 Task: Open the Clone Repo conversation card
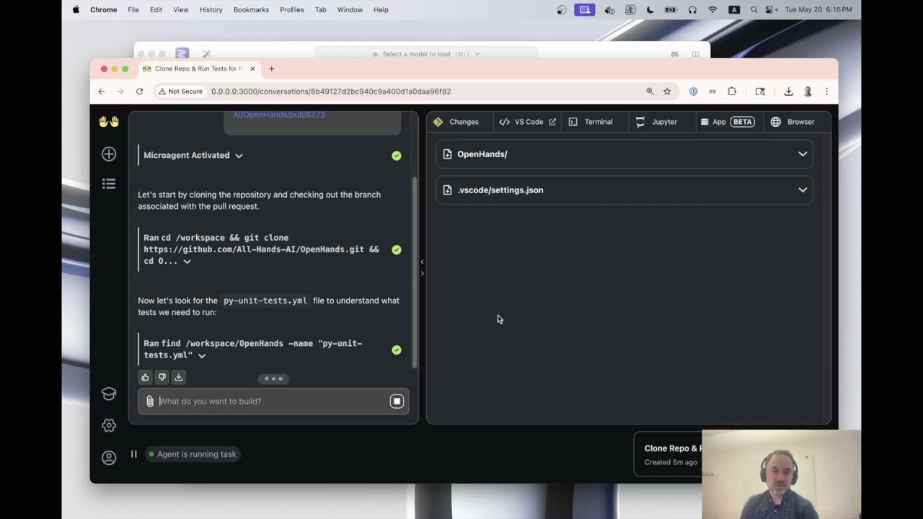(668, 455)
